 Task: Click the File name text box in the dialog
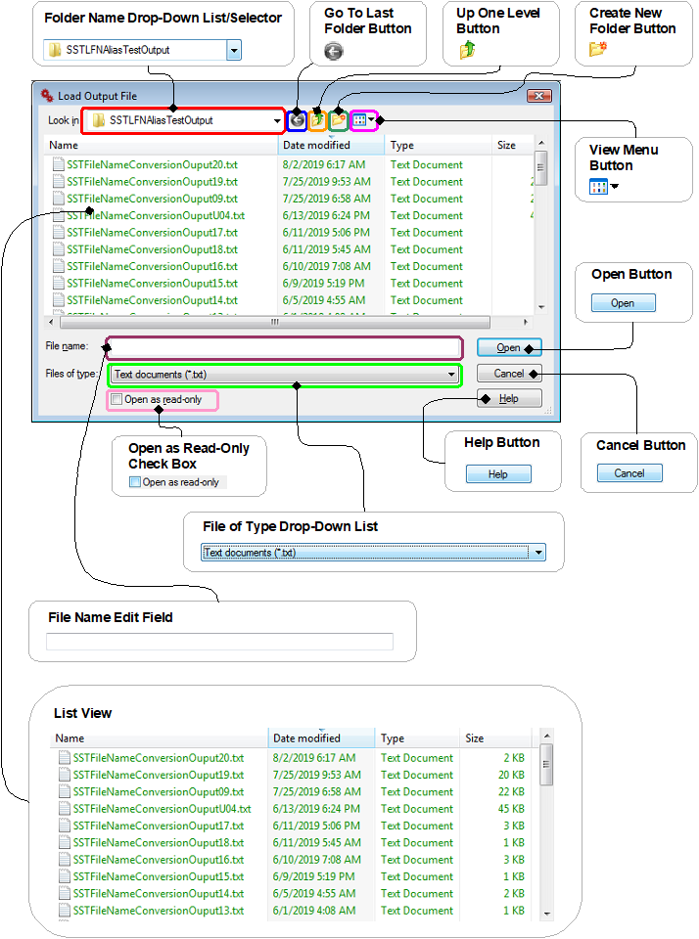(x=284, y=348)
